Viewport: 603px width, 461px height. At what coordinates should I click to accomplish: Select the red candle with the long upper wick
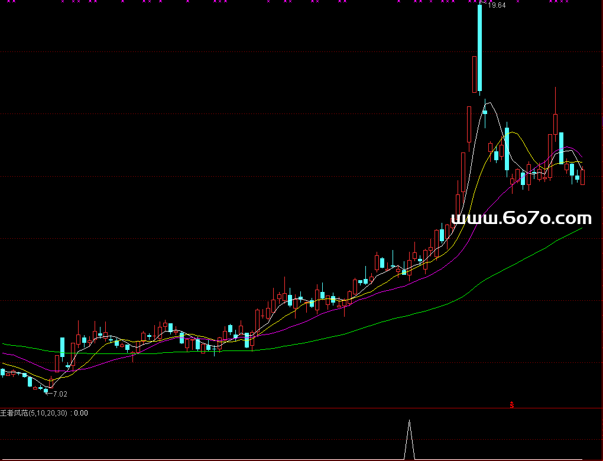555,124
